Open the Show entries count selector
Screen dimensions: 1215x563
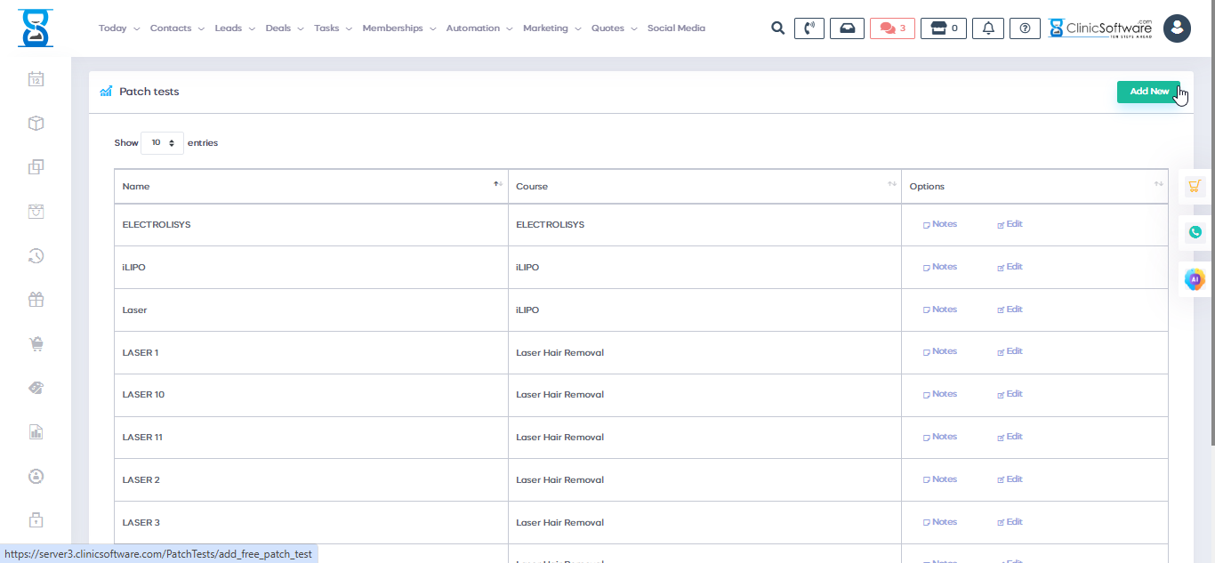tap(162, 142)
